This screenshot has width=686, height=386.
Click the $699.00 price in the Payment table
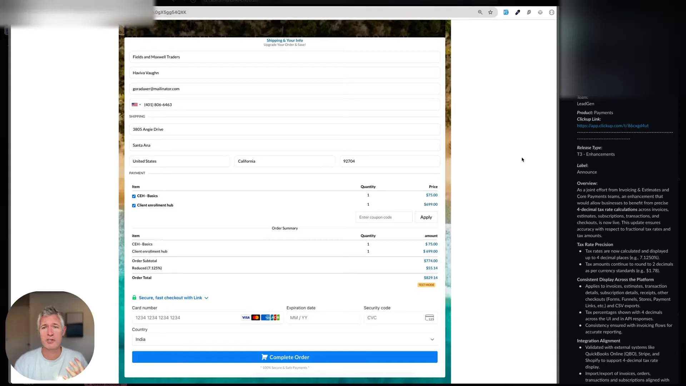(431, 204)
